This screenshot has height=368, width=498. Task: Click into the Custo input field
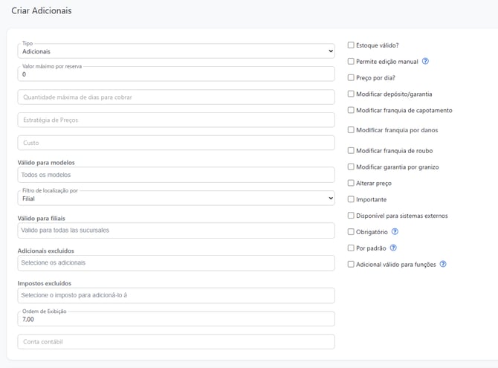coord(176,143)
